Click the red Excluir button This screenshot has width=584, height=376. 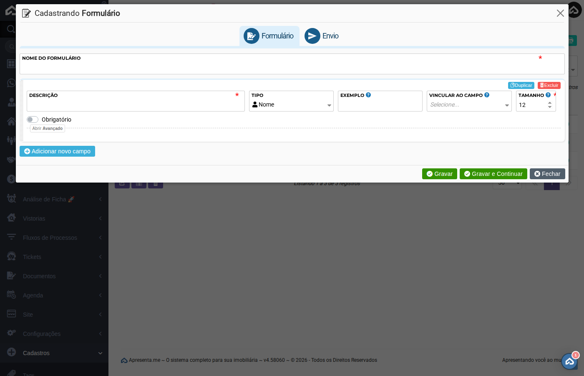(549, 85)
